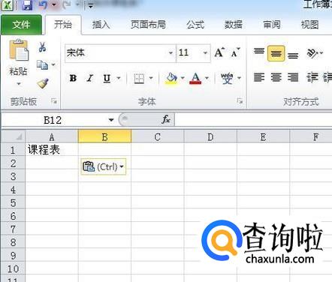
Task: Toggle middle vertical align button
Action: (x=276, y=53)
